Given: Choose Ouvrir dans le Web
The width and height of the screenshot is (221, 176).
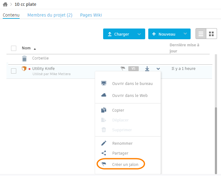Looking at the screenshot, I should [x=128, y=95].
